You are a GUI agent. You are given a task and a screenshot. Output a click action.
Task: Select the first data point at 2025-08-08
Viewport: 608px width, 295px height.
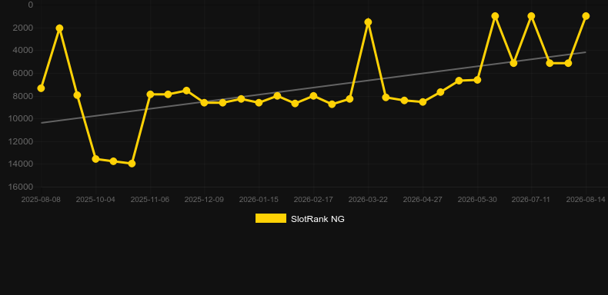(x=41, y=88)
